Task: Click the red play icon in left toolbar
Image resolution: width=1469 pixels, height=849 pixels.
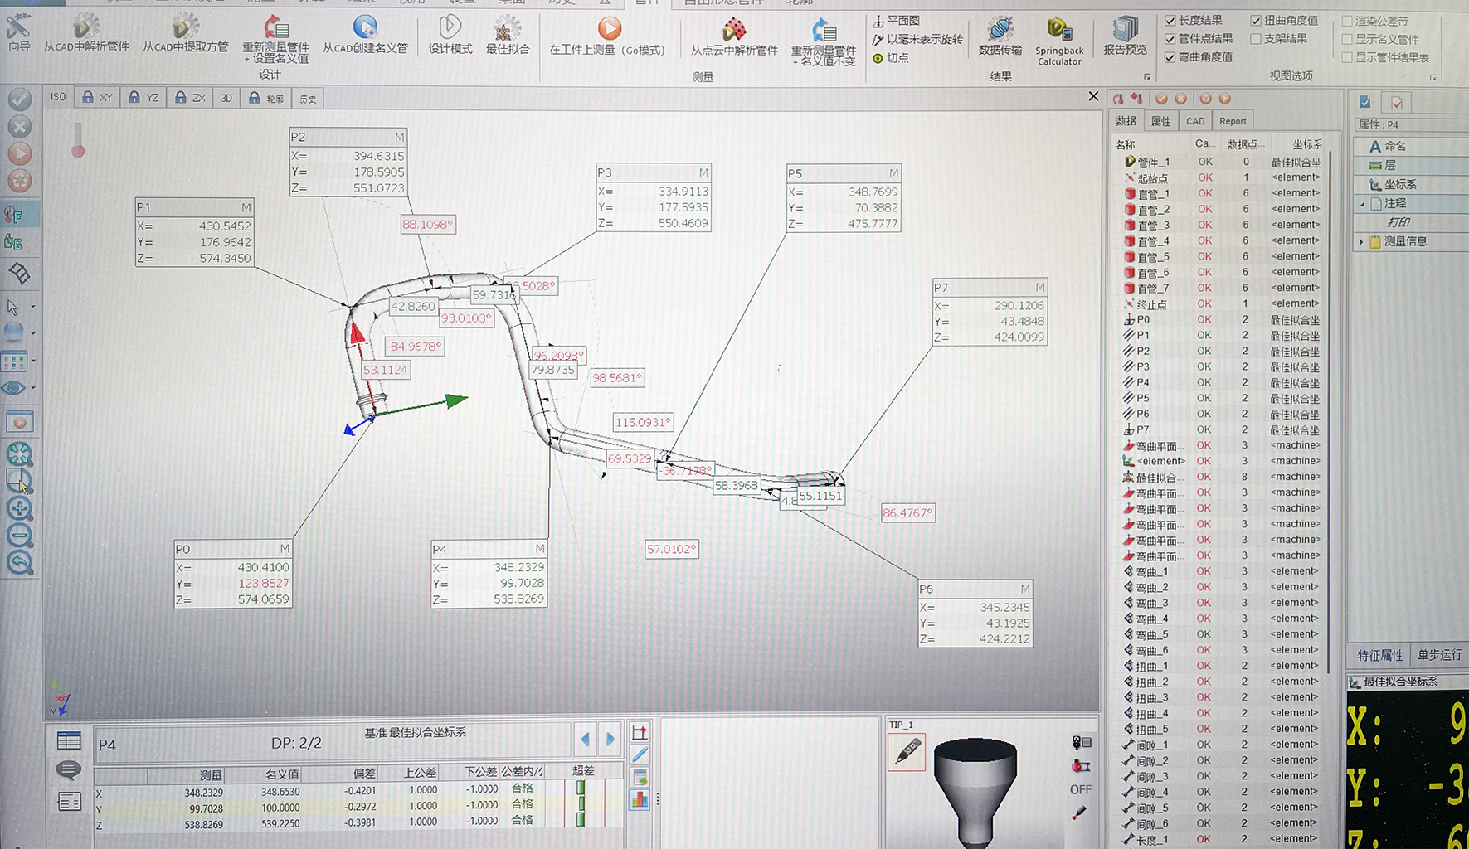Action: pyautogui.click(x=20, y=154)
